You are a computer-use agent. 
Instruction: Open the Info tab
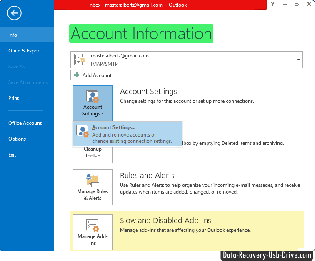point(27,35)
